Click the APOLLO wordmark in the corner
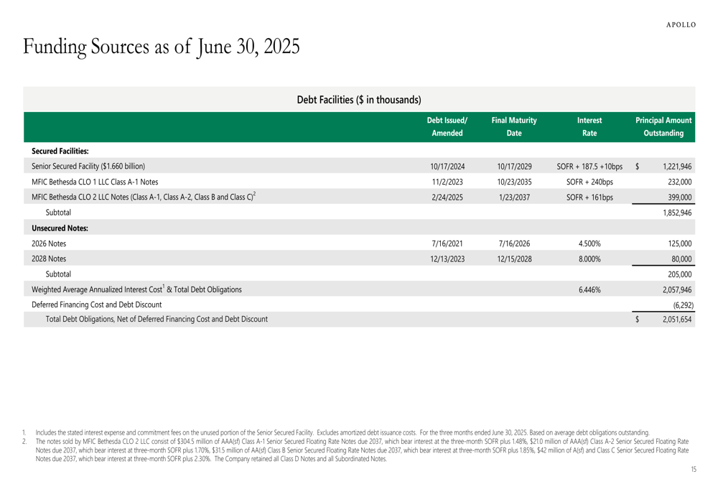This screenshot has height=492, width=718. coord(681,24)
